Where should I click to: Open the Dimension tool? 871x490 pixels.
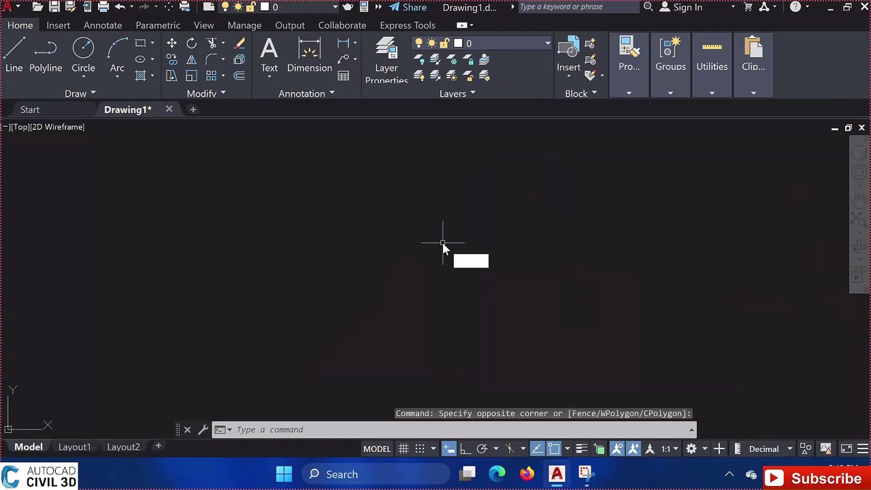pyautogui.click(x=309, y=54)
